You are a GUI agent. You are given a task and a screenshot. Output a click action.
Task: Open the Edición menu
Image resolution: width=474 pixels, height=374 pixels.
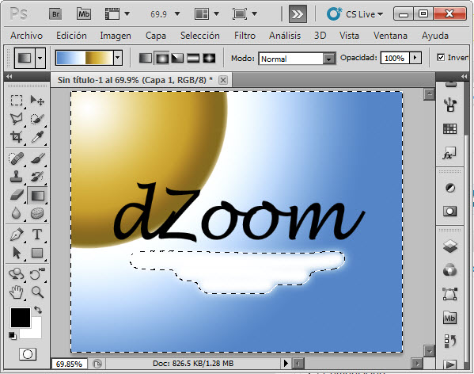71,36
